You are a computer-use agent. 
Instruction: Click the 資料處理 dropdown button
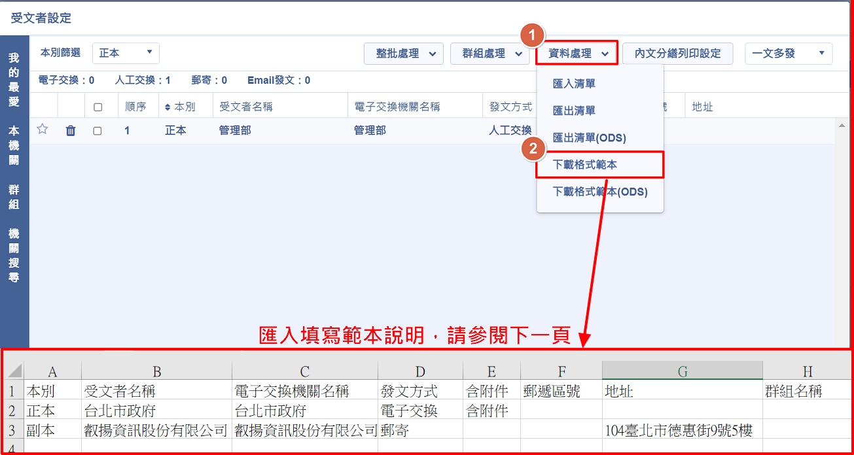point(576,54)
